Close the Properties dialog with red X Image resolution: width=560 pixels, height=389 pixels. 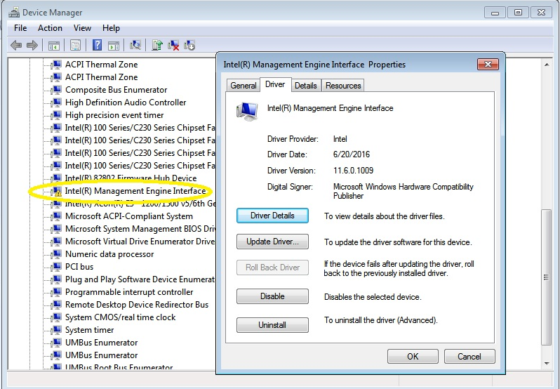coord(488,65)
